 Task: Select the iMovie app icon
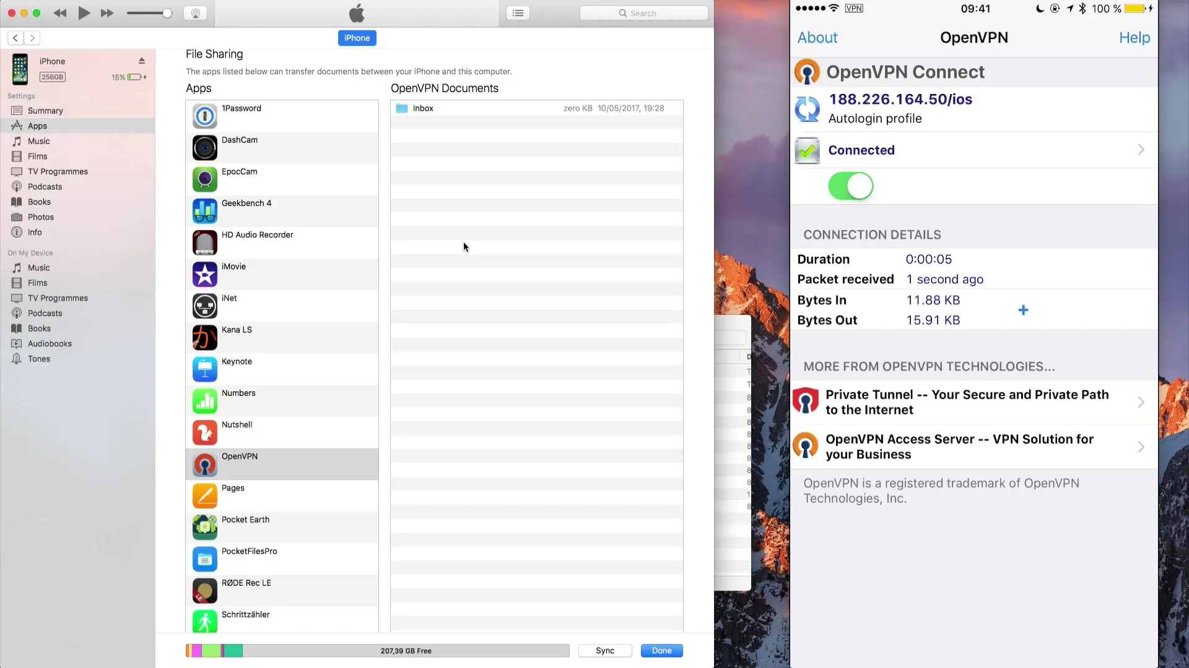click(x=204, y=274)
